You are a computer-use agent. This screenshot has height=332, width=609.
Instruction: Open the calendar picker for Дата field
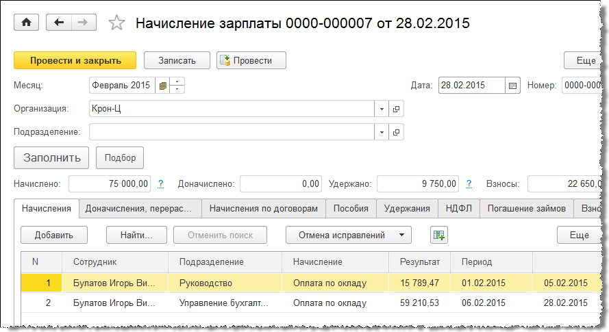tap(512, 86)
